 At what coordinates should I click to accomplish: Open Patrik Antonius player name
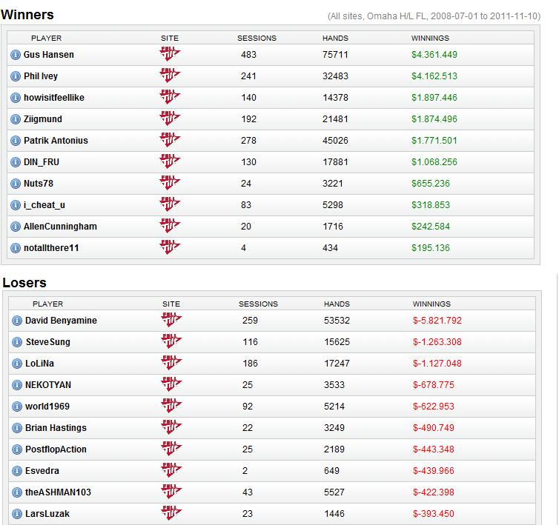56,141
